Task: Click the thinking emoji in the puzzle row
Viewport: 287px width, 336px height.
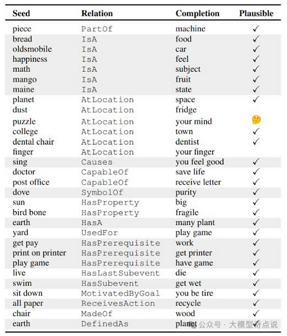Action: point(256,120)
